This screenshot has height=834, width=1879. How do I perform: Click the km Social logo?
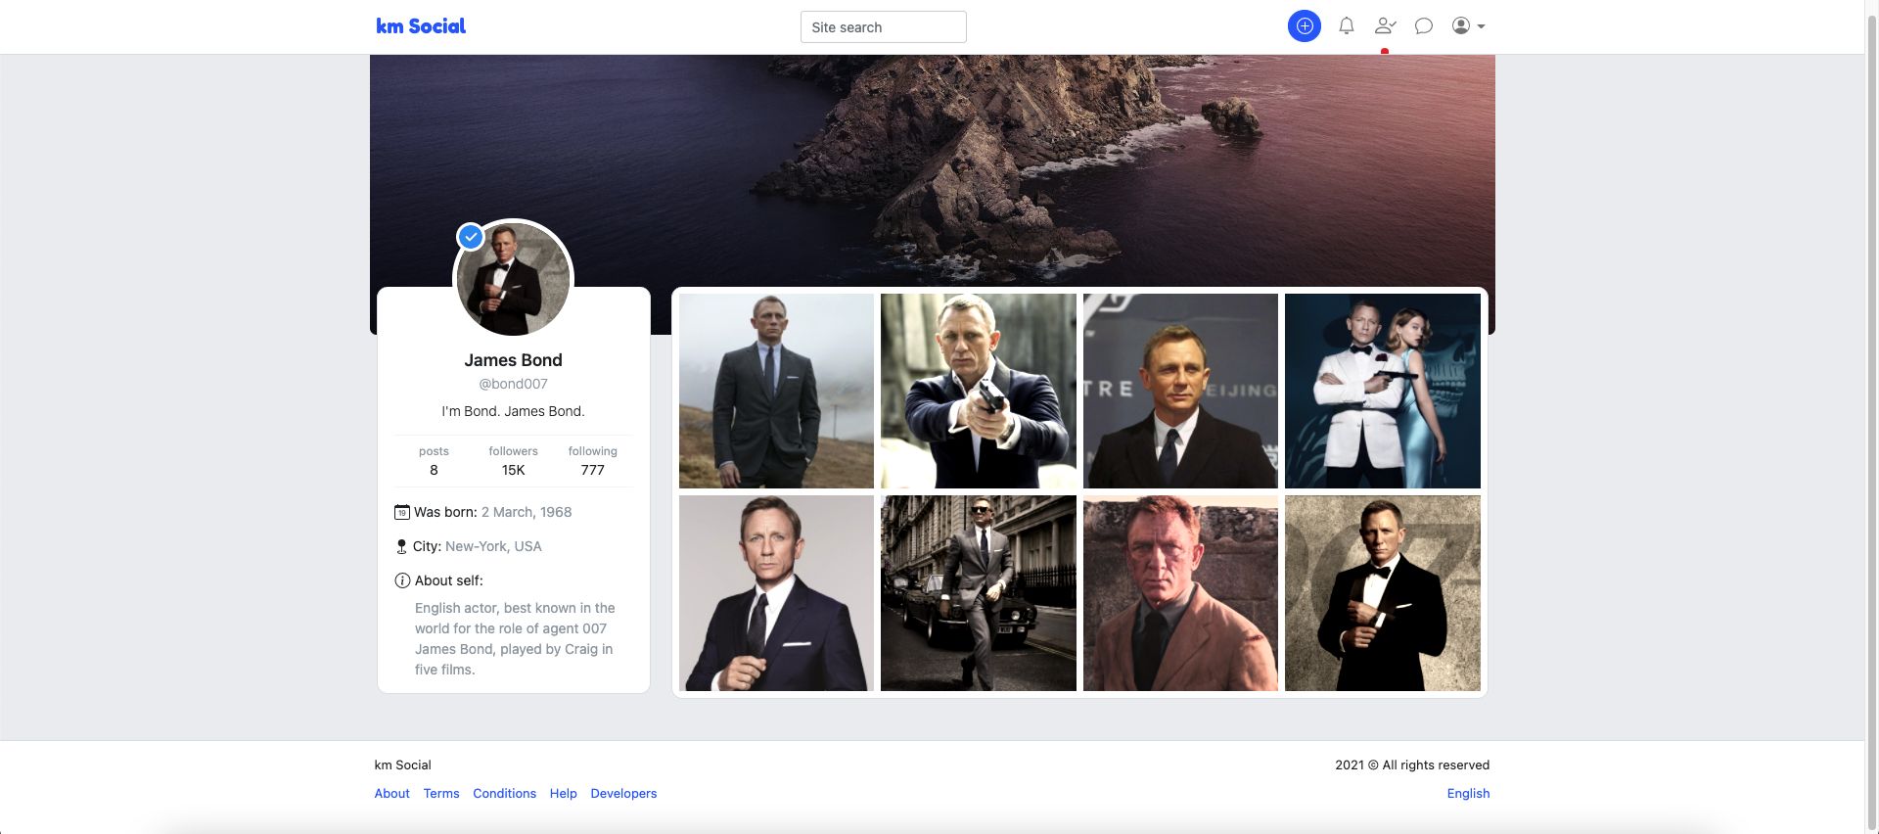421,26
